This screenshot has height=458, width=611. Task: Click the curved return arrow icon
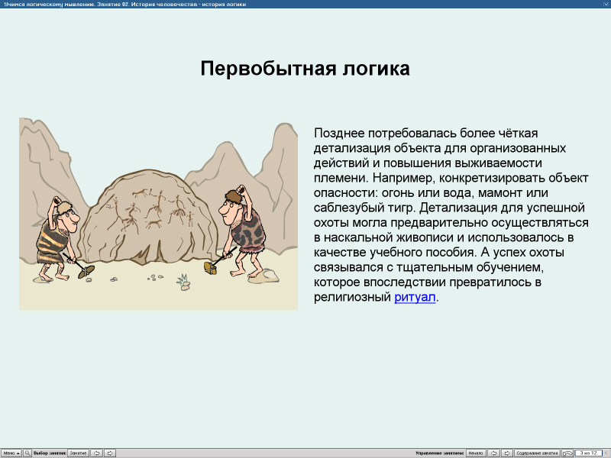click(568, 452)
